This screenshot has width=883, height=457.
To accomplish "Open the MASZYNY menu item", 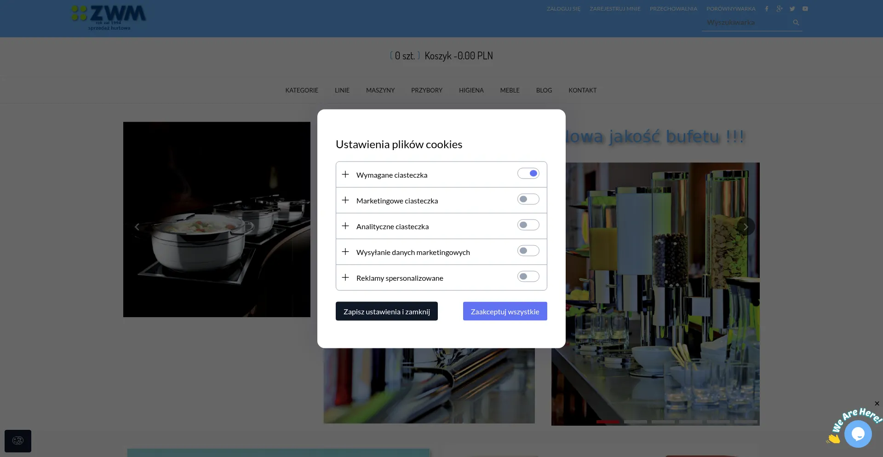I will 380,90.
